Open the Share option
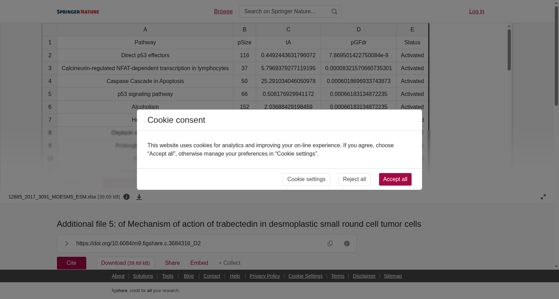This screenshot has width=559, height=299. coord(172,263)
